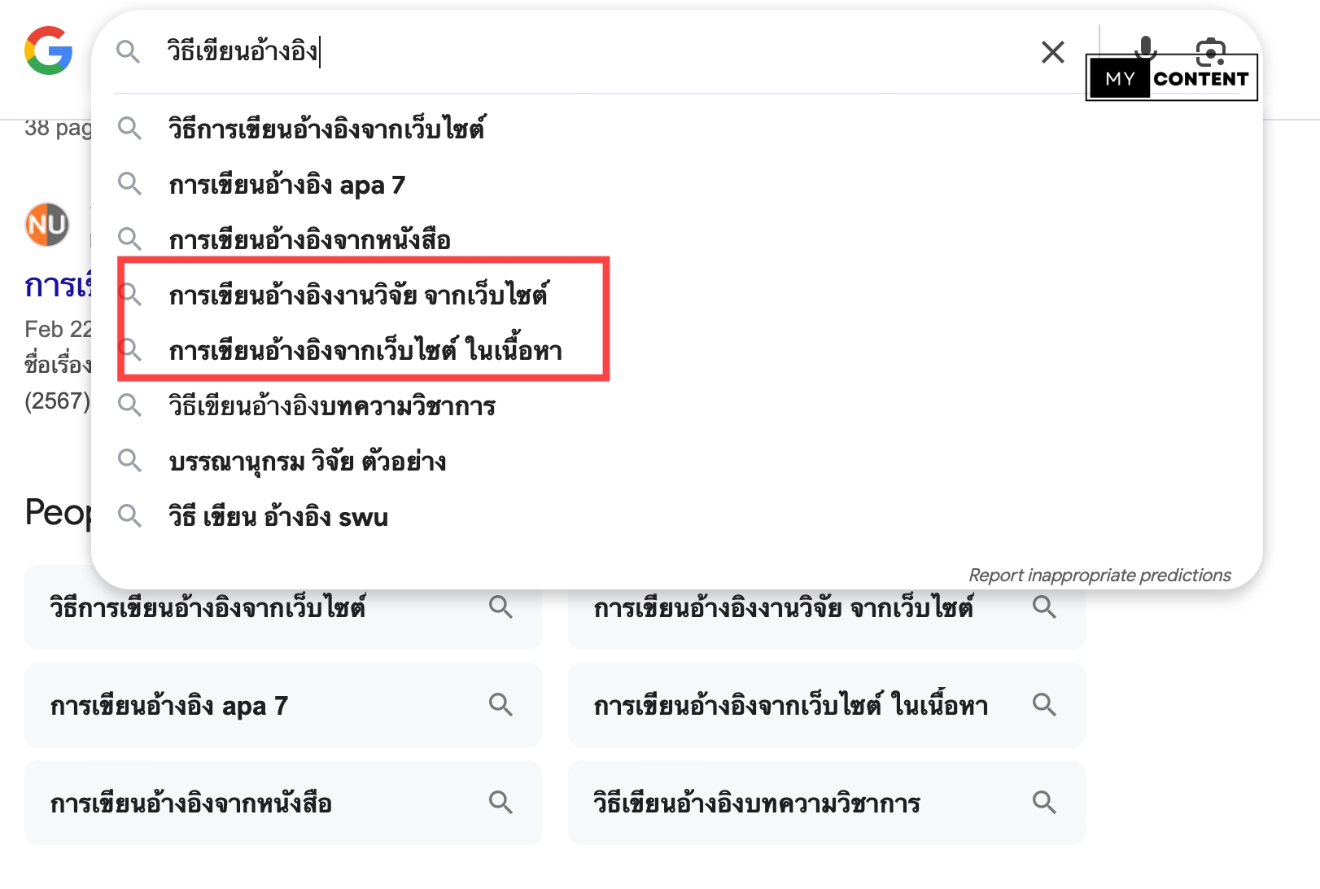Select suggestion 'บรรณานุกรม วิจัย ตัวอย่าง'
The height and width of the screenshot is (889, 1320).
pyautogui.click(x=308, y=462)
